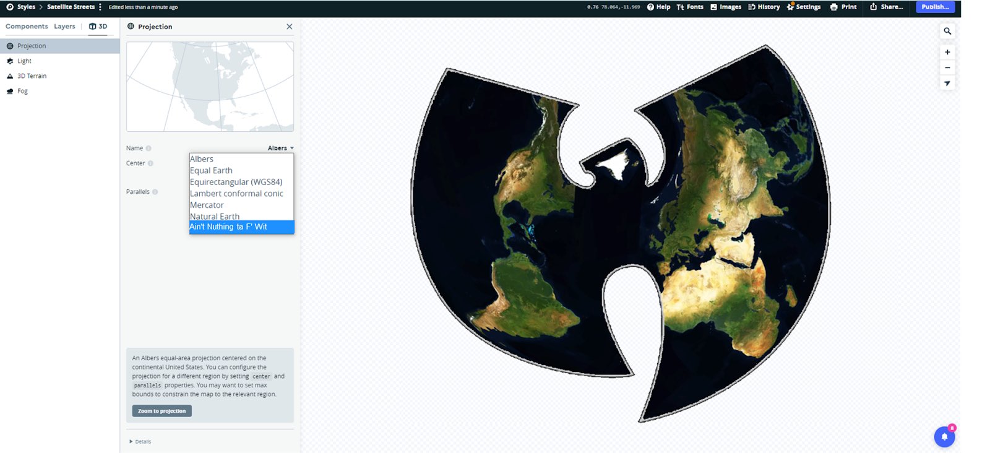Reset map bearing with compass button
This screenshot has width=990, height=453.
(x=947, y=83)
